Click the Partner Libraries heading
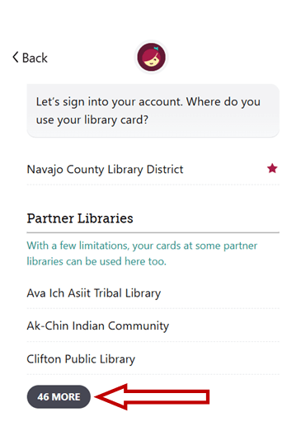The width and height of the screenshot is (301, 445). 80,218
